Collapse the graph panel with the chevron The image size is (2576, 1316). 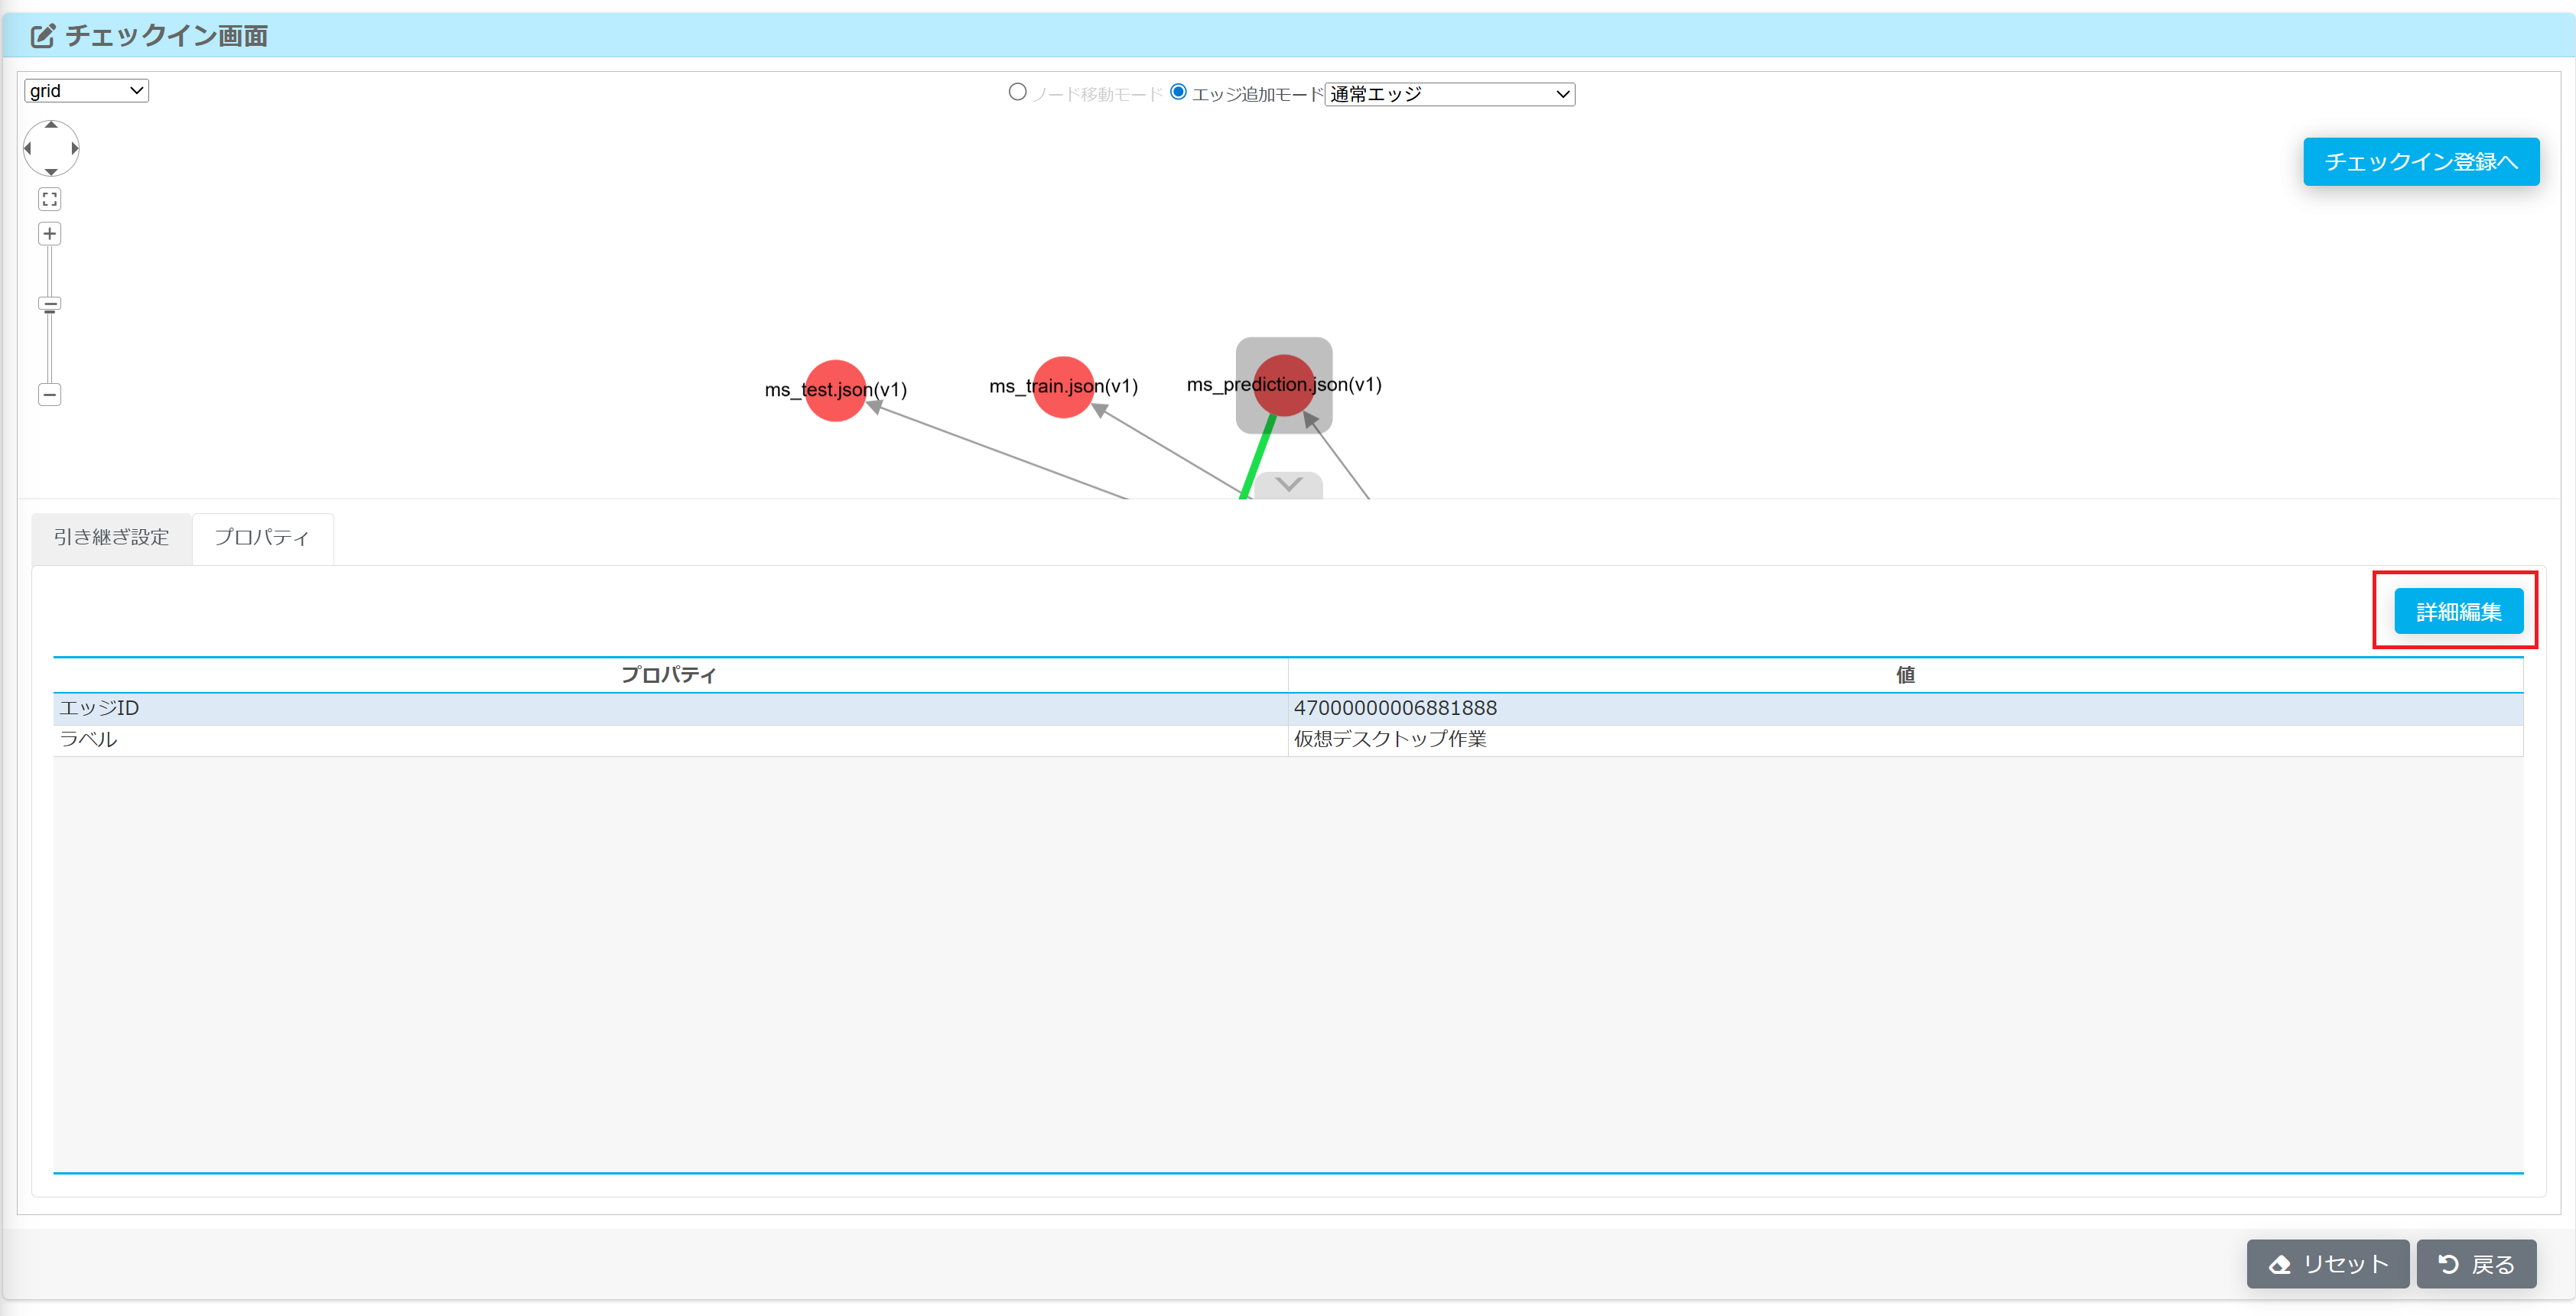coord(1288,485)
